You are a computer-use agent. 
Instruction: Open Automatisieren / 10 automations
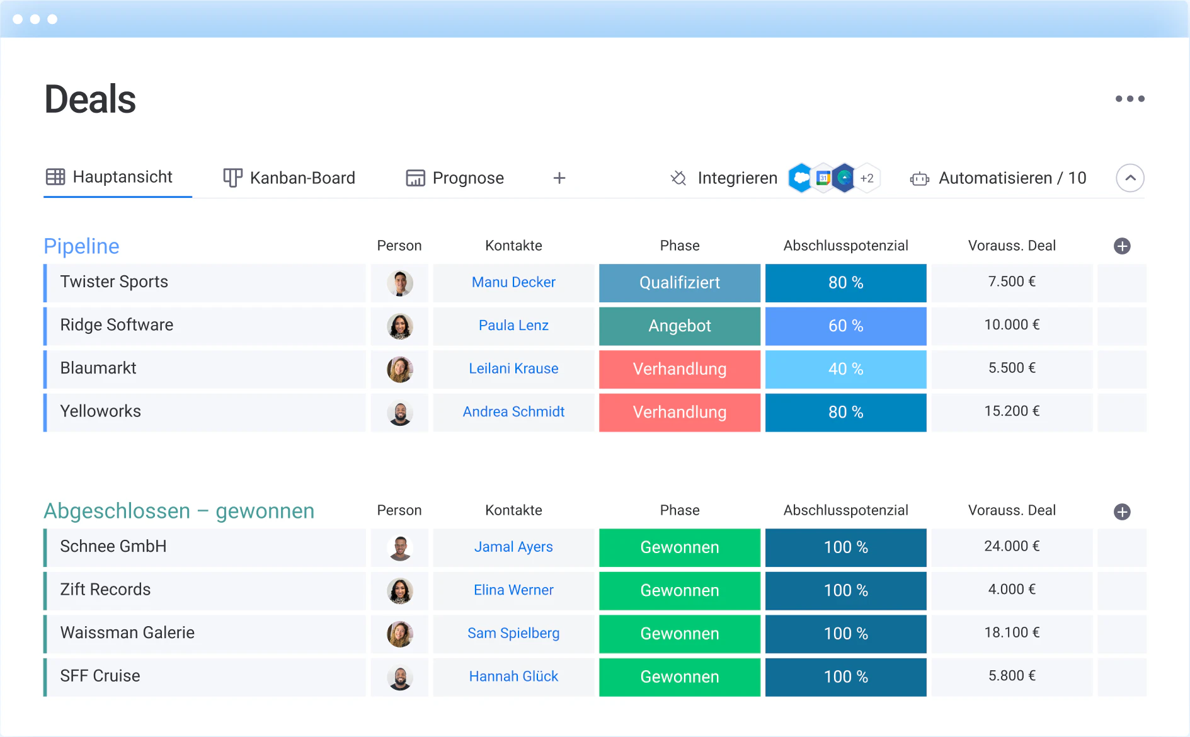pos(998,178)
